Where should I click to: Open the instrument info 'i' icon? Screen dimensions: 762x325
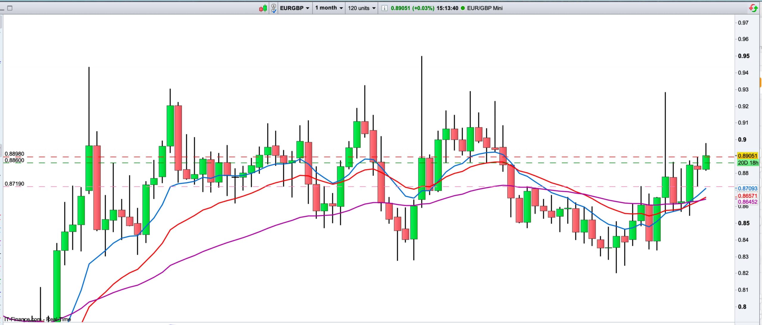click(384, 8)
